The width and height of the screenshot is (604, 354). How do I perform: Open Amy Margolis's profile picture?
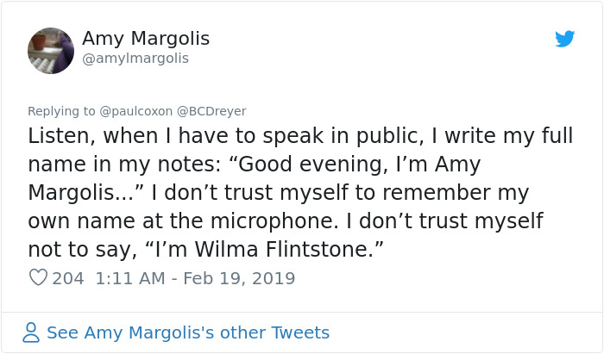click(51, 50)
